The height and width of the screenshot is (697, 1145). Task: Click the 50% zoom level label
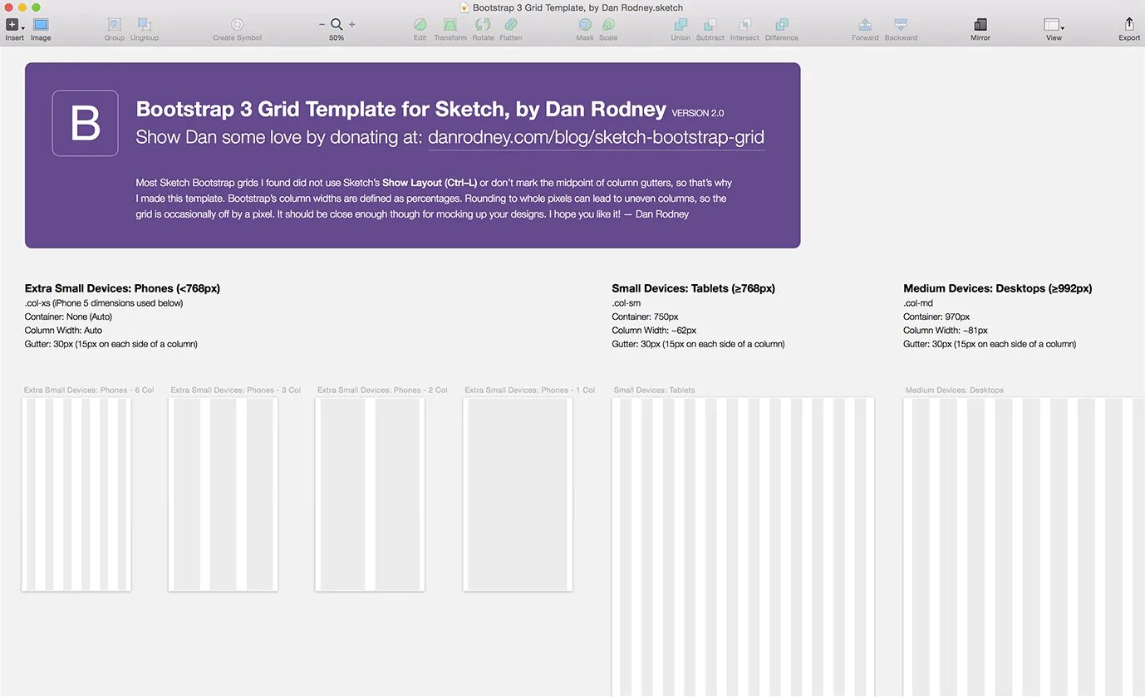[337, 38]
